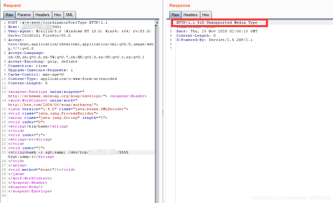
Task: Open the Request Hex tab
Action: tap(58, 15)
